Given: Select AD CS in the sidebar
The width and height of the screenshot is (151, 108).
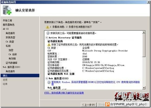Looking at the screenshot, I should pyautogui.click(x=6, y=29).
